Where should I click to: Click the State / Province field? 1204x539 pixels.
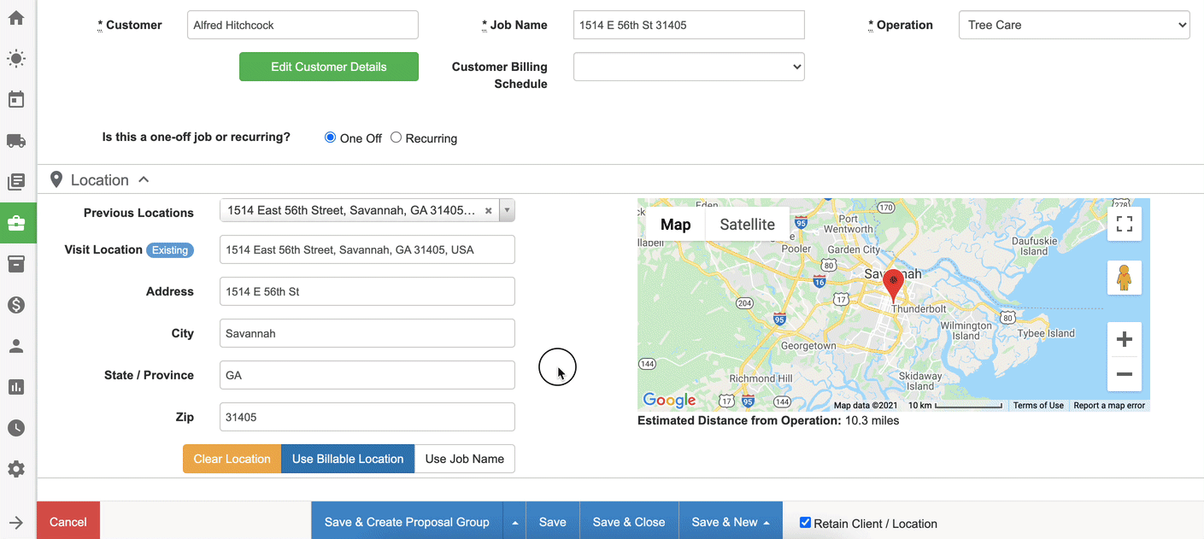367,375
